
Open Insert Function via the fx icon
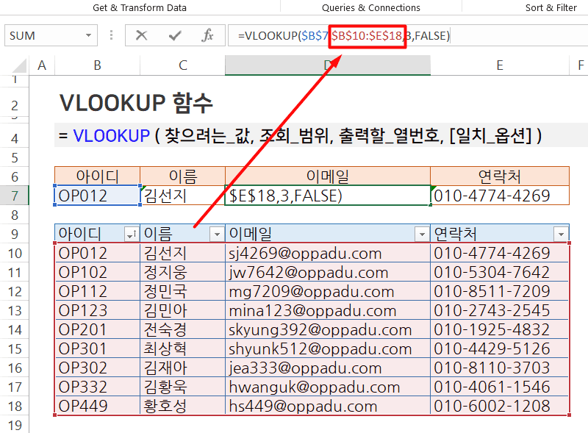(x=207, y=35)
